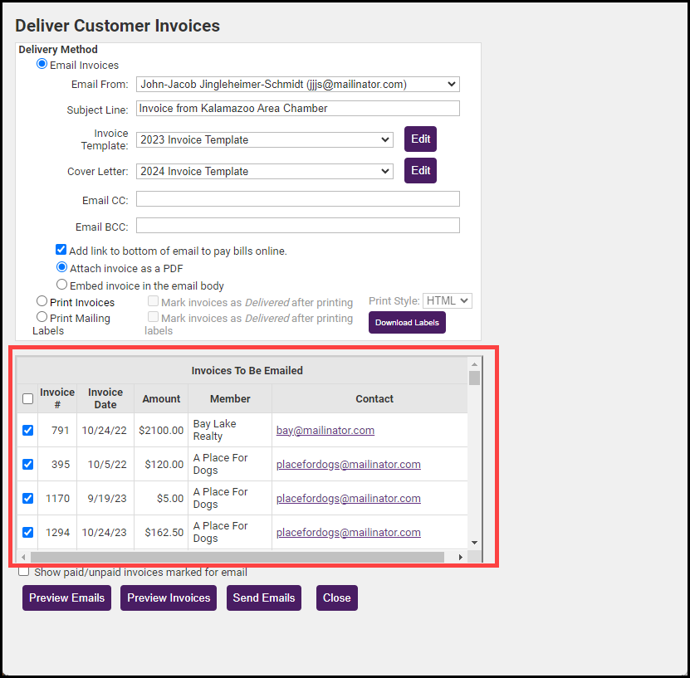Toggle the select-all checkbox in the table header
The width and height of the screenshot is (690, 678).
click(27, 399)
